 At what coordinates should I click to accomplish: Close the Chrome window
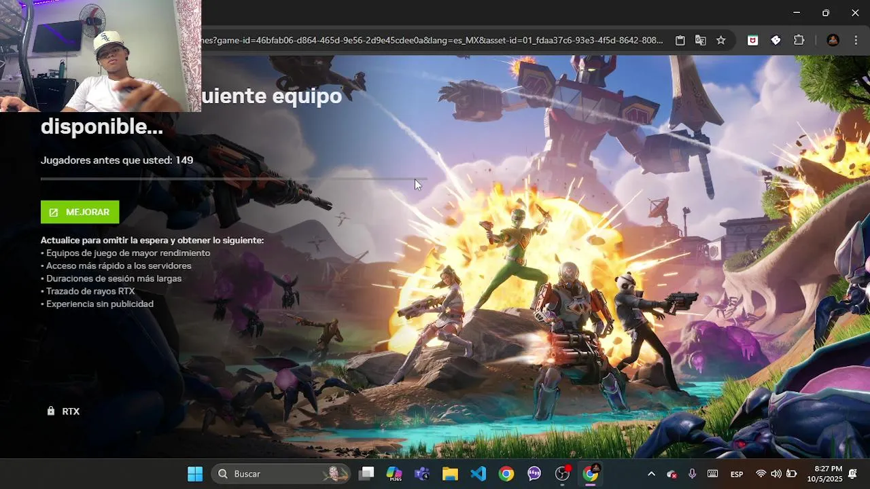click(855, 13)
